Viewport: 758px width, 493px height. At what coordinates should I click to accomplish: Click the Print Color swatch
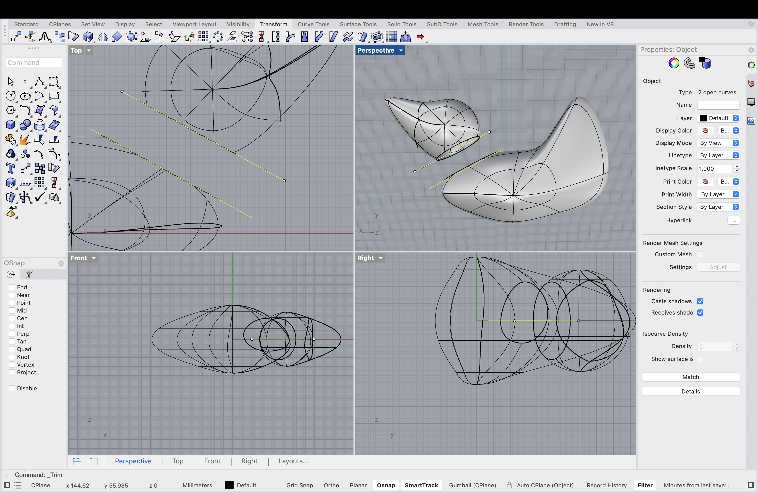click(x=705, y=182)
